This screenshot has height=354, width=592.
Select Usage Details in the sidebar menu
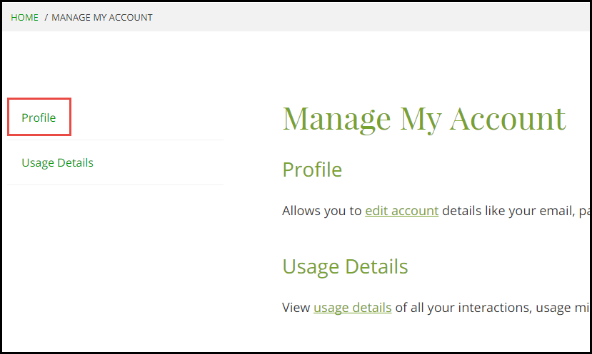(x=57, y=162)
